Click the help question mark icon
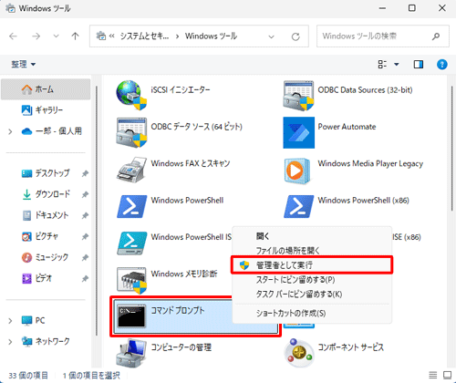 click(x=441, y=64)
